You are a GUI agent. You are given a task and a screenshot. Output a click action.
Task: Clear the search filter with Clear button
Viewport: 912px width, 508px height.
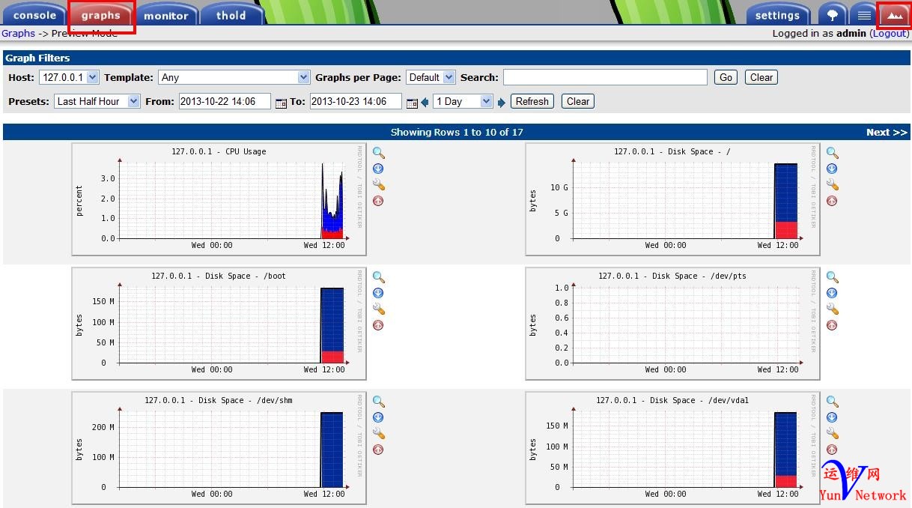[761, 77]
